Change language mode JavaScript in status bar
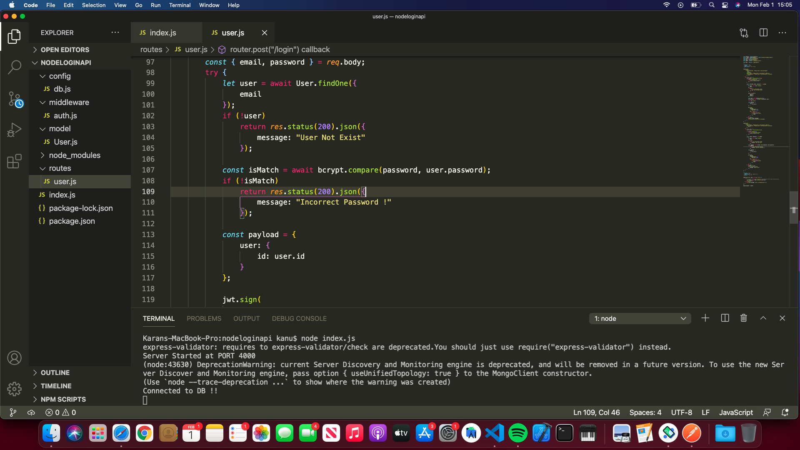This screenshot has width=800, height=450. point(736,412)
